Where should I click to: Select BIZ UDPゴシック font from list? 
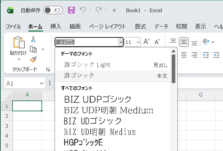click(x=98, y=99)
